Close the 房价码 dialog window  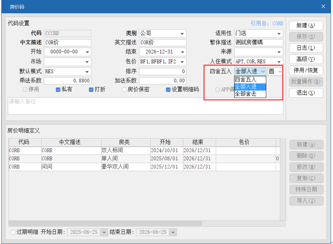click(x=323, y=6)
